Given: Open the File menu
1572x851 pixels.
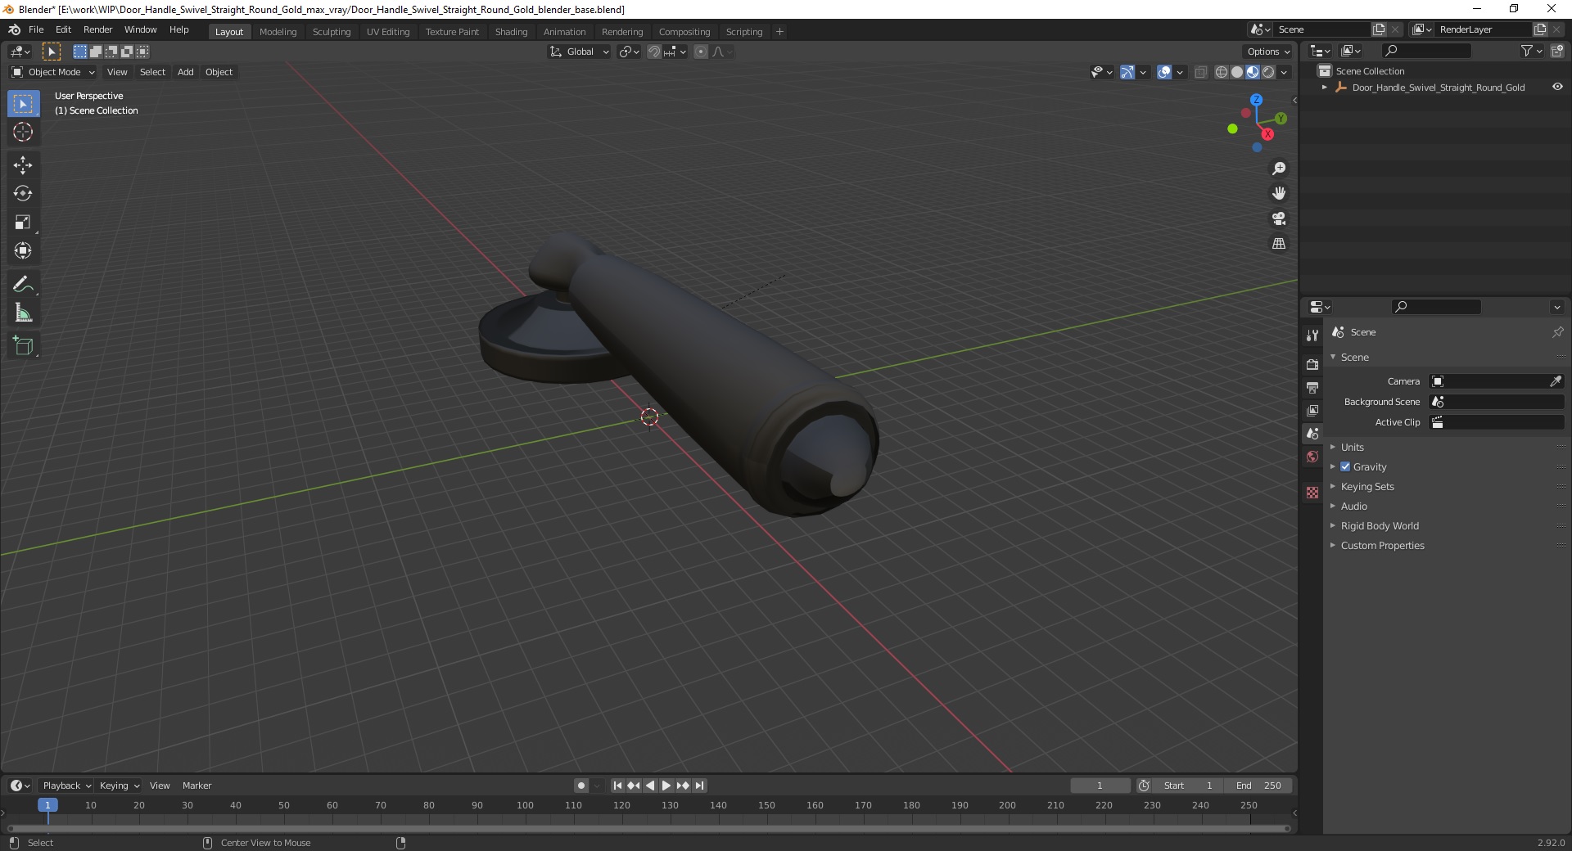Looking at the screenshot, I should click(36, 29).
